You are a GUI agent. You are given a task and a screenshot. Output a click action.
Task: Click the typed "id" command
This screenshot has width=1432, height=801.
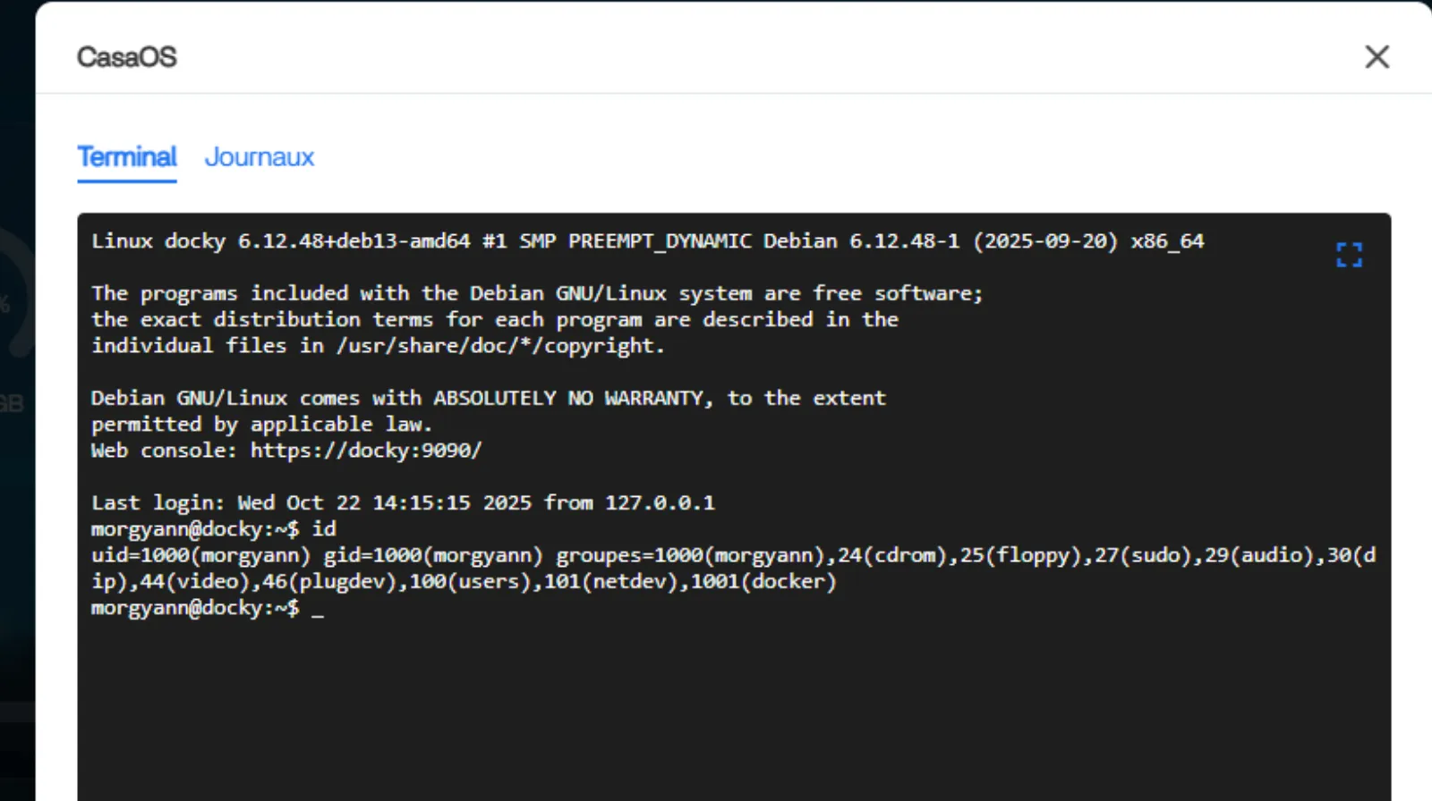(324, 529)
